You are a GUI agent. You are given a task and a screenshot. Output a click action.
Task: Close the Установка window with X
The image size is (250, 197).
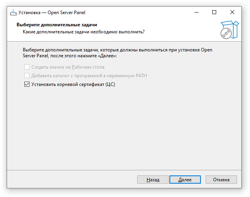coord(232,12)
